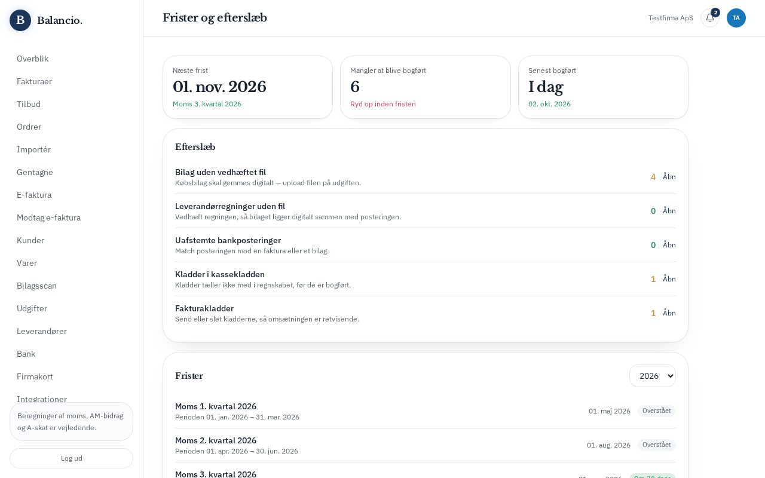Image resolution: width=765 pixels, height=478 pixels.
Task: Click the Log ud button
Action: 71,458
